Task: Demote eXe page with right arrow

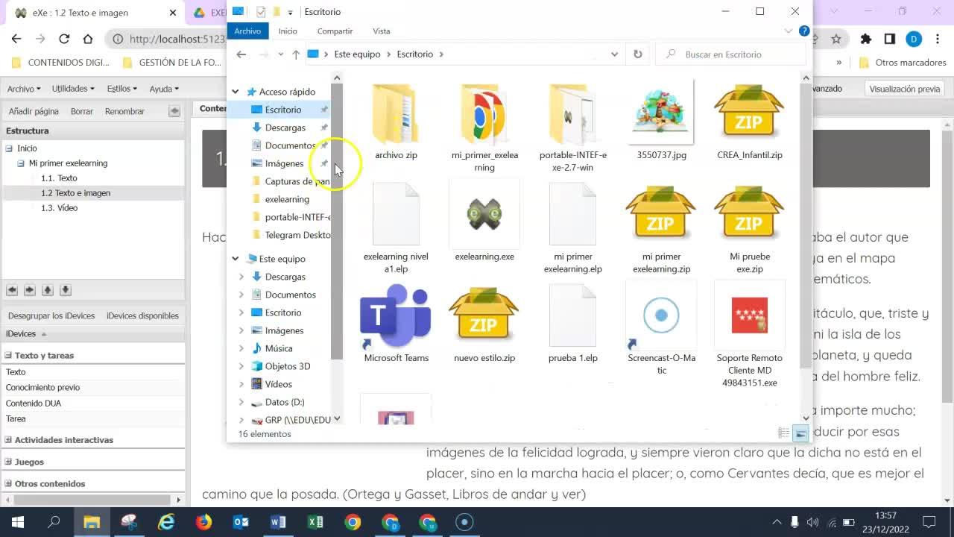Action: click(x=30, y=290)
